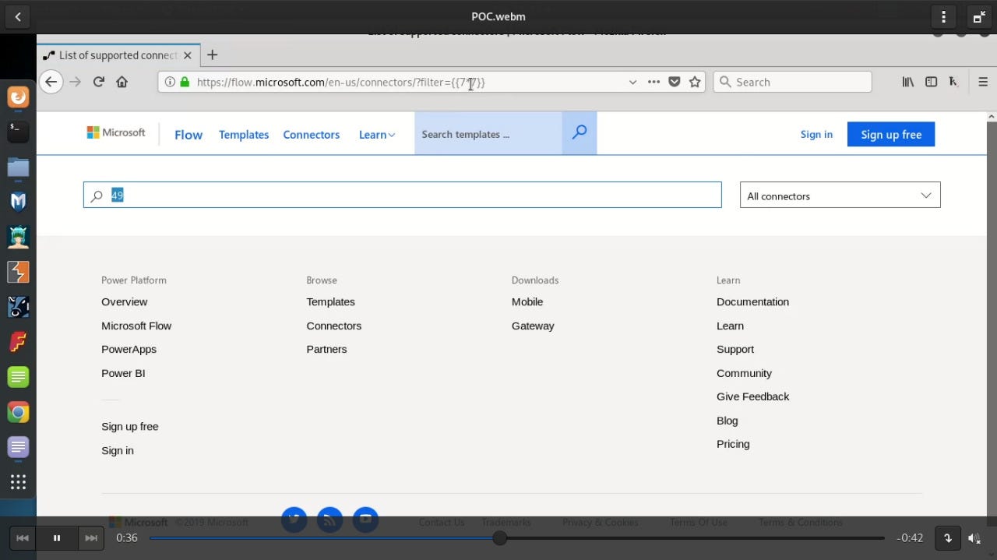Open Templates in the top nav
Screen dimensions: 997x560
point(244,135)
